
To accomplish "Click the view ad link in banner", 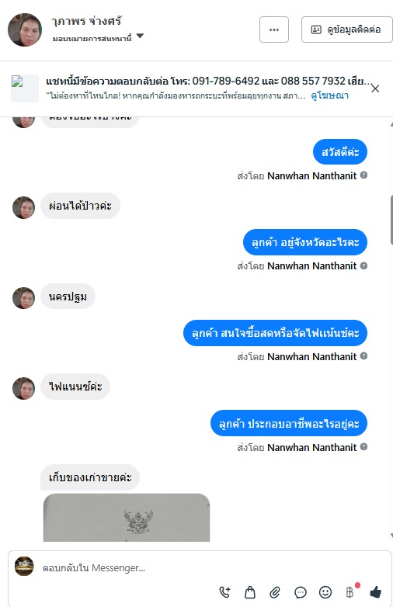I will [330, 95].
